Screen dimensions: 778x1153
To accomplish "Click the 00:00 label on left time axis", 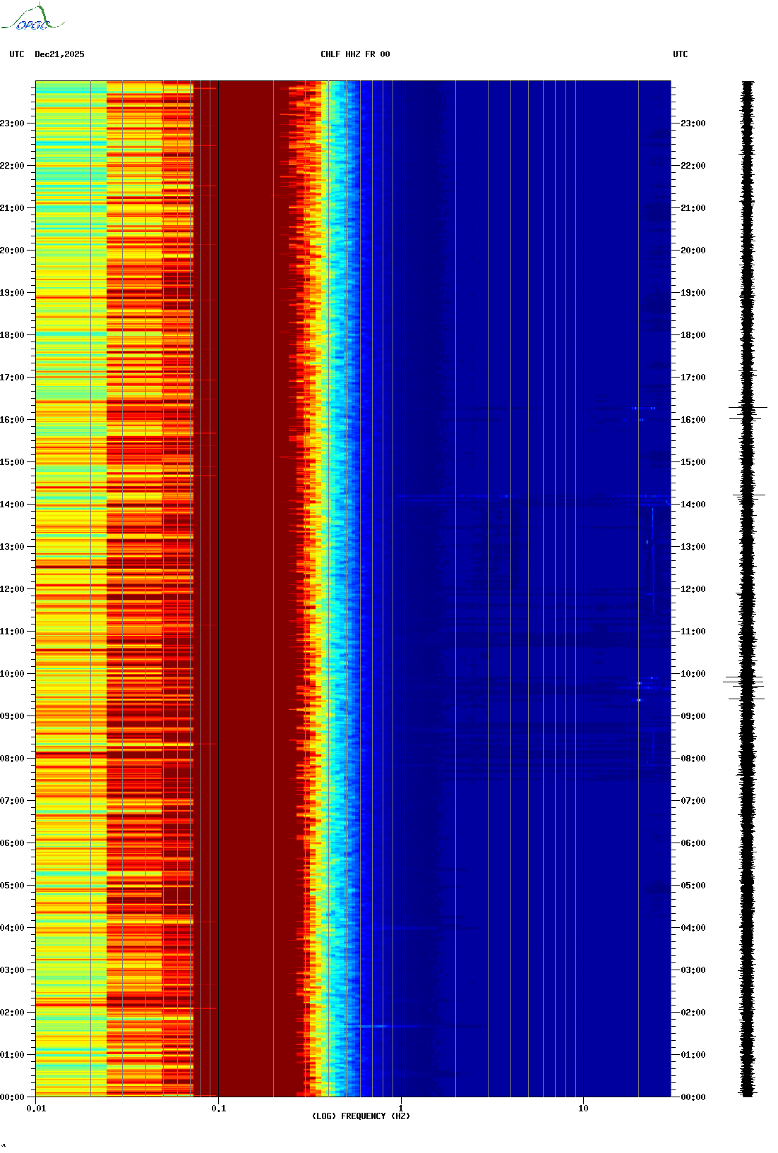I will 13,1097.
